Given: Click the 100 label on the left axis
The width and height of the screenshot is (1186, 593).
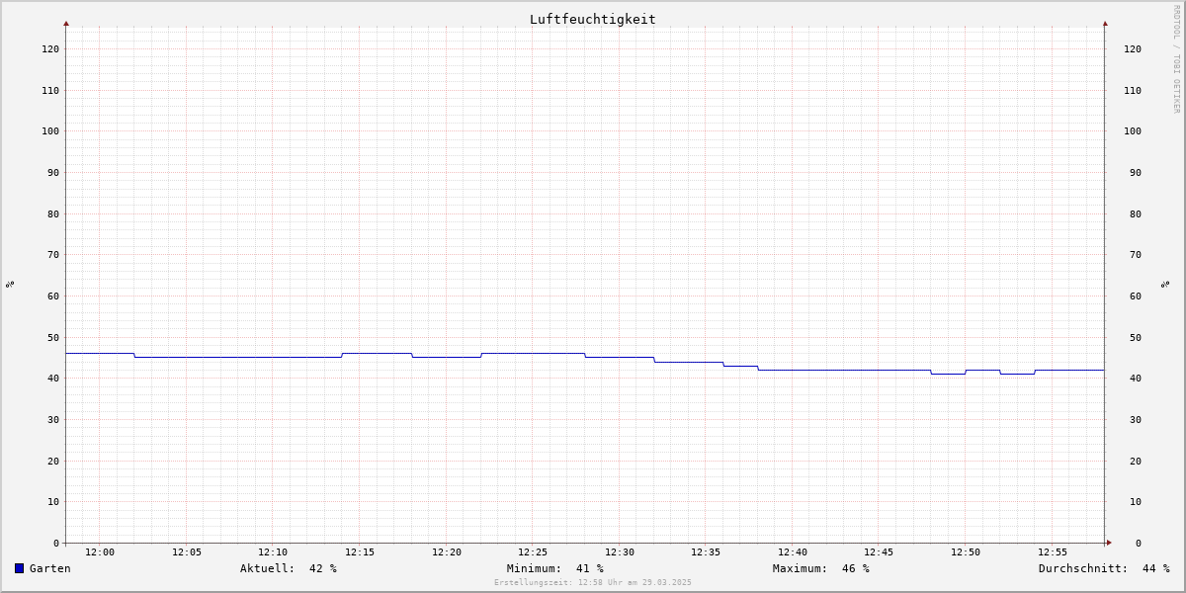Looking at the screenshot, I should click(x=50, y=130).
